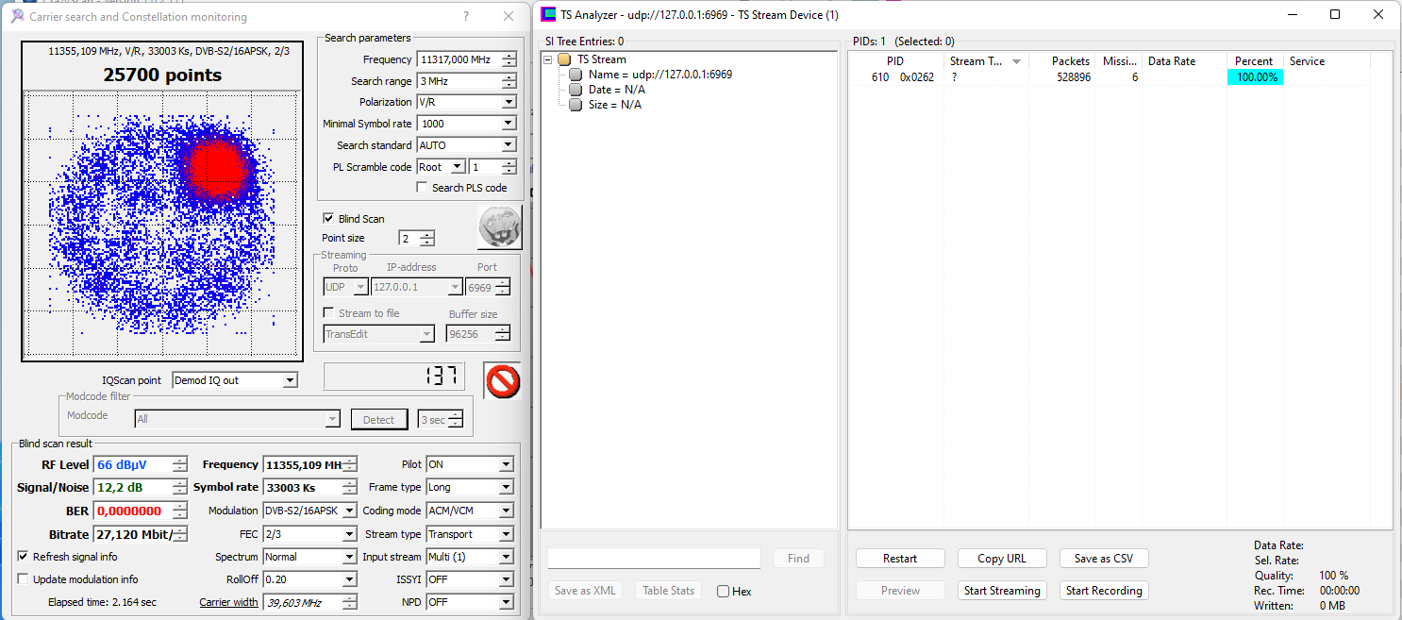Uncheck the Blind Scan checkbox
1402x620 pixels.
[x=328, y=219]
